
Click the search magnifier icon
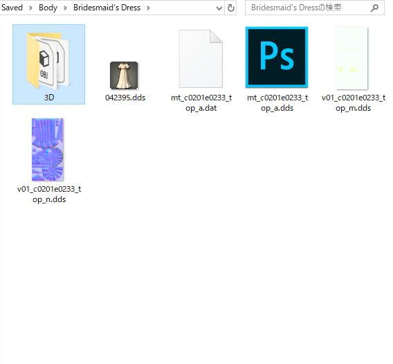pyautogui.click(x=374, y=8)
